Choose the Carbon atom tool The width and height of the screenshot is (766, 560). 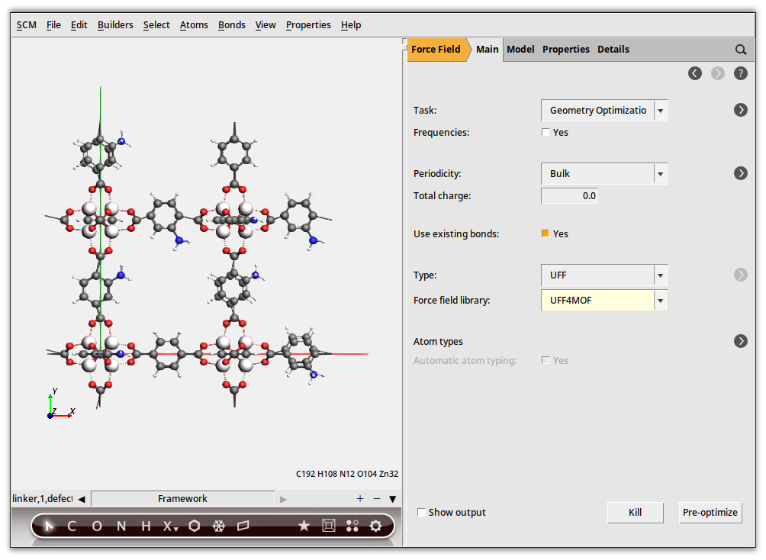[x=72, y=526]
